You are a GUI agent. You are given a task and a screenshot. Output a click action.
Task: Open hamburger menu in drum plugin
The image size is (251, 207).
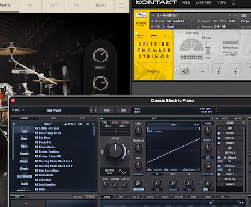point(122,5)
